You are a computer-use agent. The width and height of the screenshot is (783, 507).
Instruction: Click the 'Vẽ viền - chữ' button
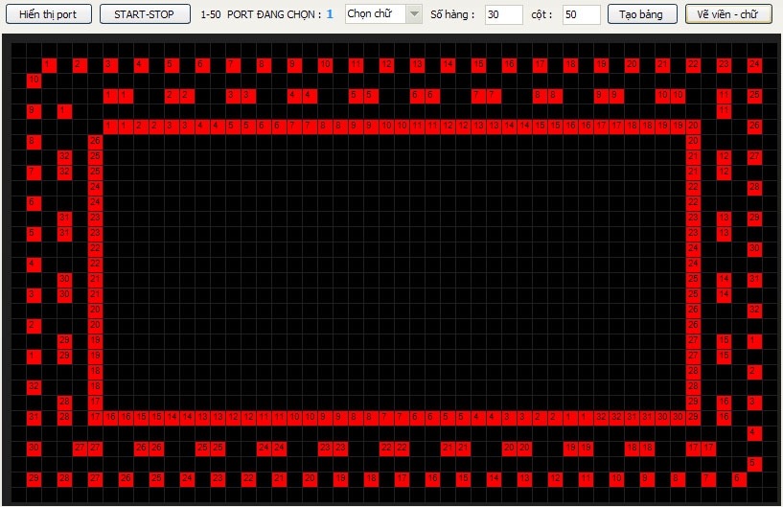click(x=728, y=14)
